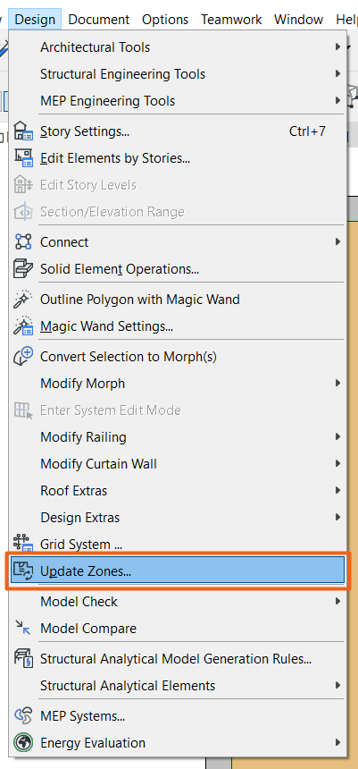Open the Document menu
Screen dimensions: 358x769
click(99, 20)
